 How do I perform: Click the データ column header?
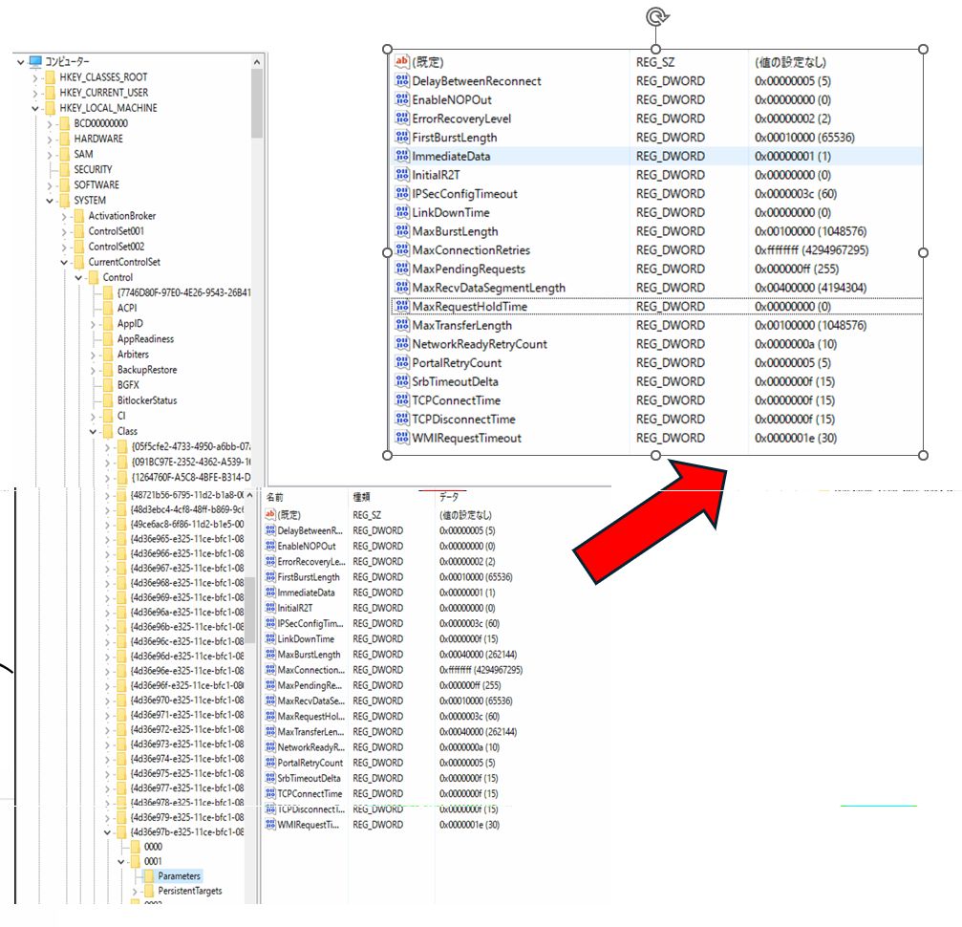point(449,497)
